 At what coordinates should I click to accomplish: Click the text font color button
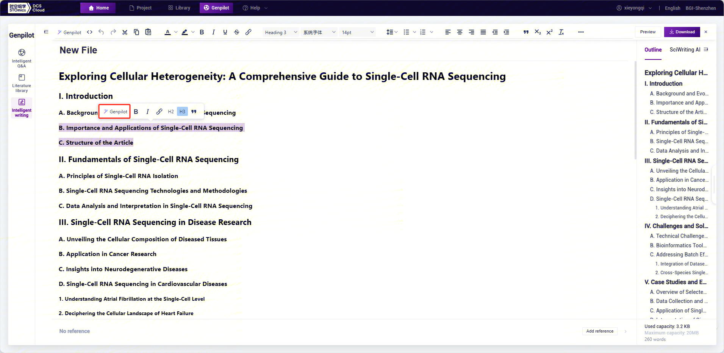pyautogui.click(x=167, y=32)
